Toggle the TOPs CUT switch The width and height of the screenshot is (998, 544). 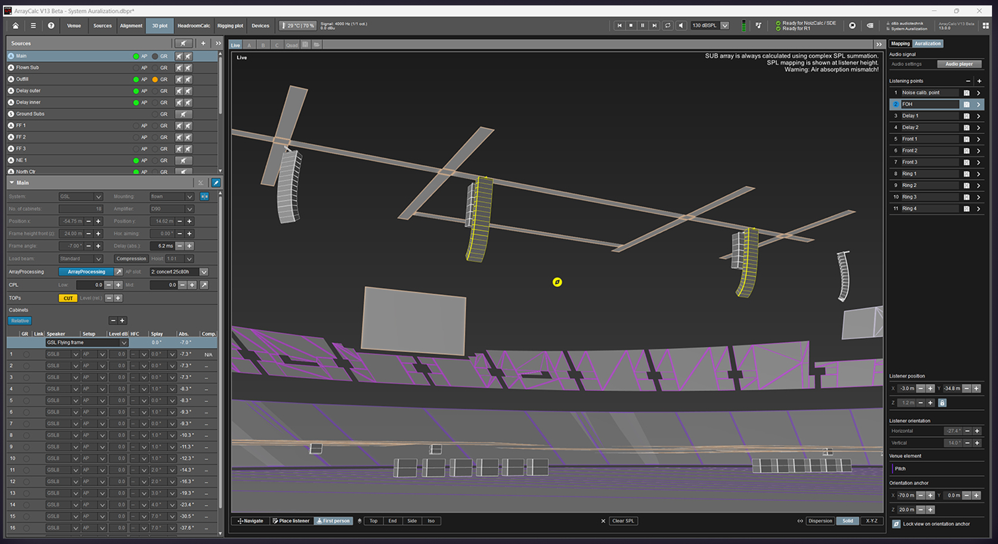(x=68, y=298)
